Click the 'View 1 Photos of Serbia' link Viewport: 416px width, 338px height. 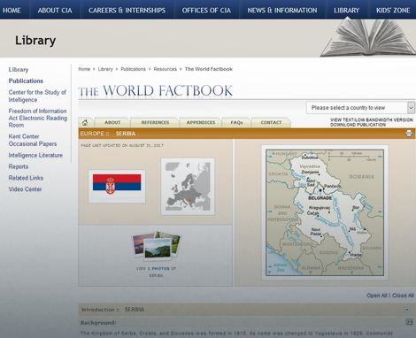tap(156, 272)
